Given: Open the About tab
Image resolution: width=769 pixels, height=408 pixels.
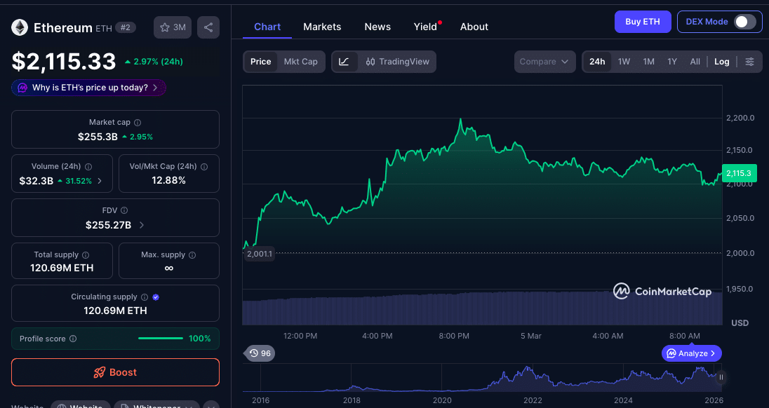Looking at the screenshot, I should [474, 27].
